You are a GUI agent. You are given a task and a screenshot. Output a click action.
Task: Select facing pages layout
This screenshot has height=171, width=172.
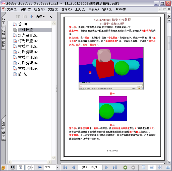[x=168, y=167]
